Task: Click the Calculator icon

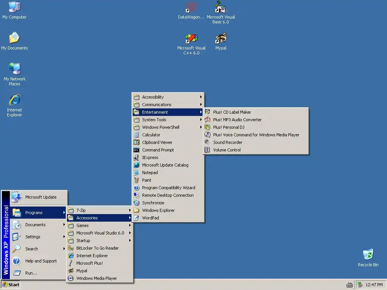Action: [136, 135]
